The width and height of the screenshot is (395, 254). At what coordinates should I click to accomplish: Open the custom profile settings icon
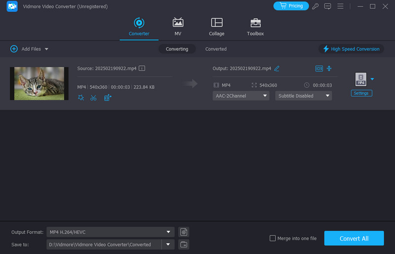click(184, 232)
